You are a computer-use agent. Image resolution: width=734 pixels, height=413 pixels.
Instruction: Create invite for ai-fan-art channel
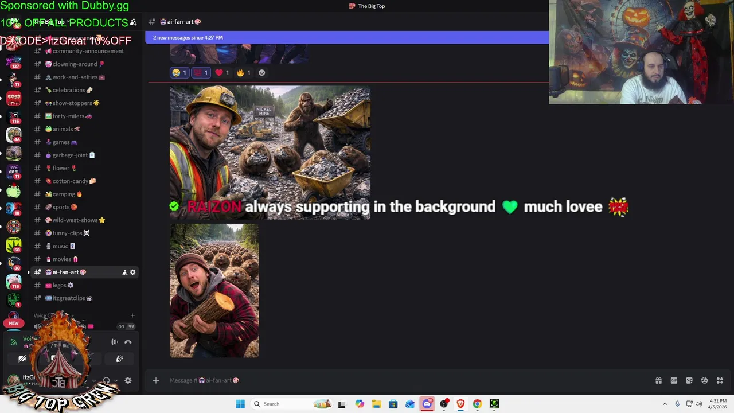(x=124, y=272)
